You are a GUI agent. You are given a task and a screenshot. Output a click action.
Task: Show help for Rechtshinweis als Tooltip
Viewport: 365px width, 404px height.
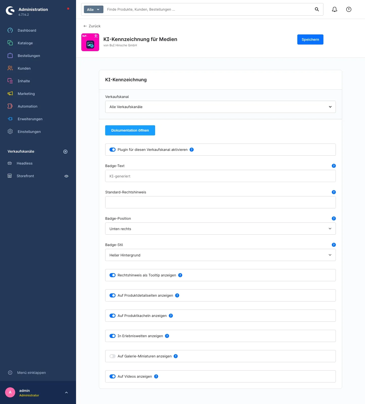(180, 275)
